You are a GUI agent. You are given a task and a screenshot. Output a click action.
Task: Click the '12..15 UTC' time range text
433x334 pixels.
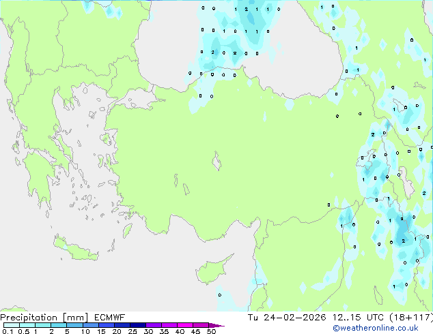click(358, 318)
